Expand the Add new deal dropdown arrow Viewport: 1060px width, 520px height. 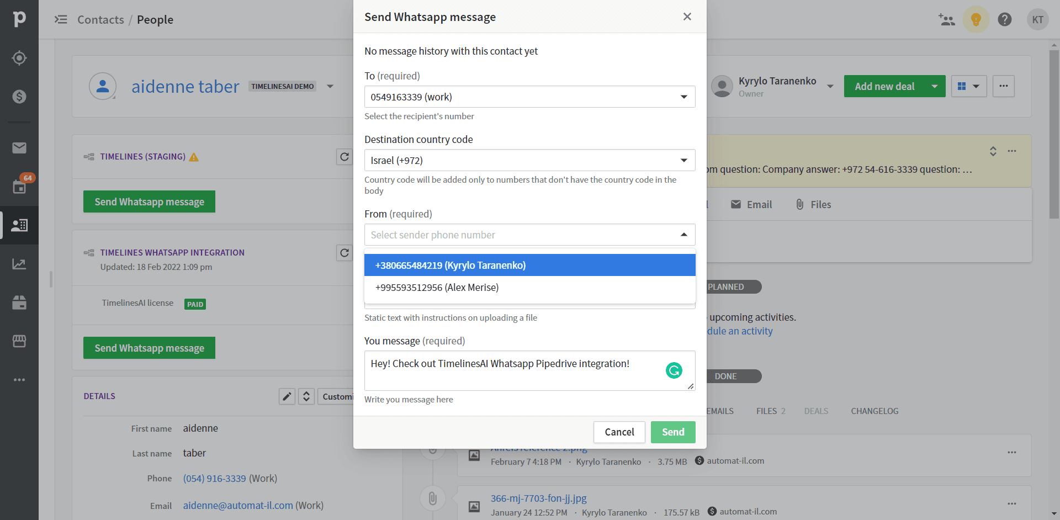935,86
